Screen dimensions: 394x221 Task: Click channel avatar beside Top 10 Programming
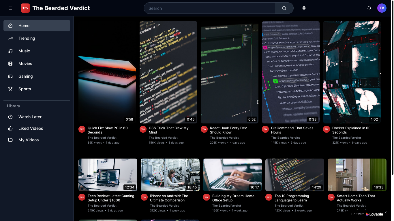tap(269, 197)
